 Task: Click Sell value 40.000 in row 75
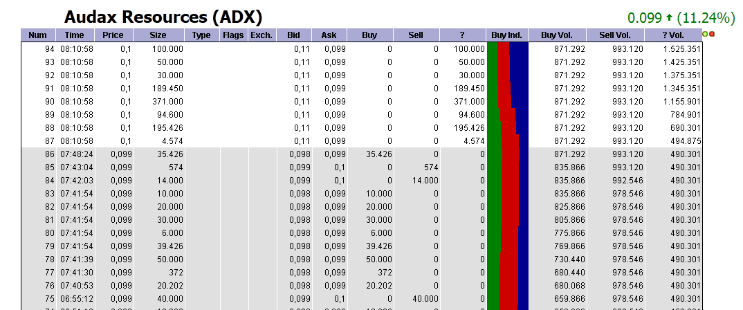[425, 299]
